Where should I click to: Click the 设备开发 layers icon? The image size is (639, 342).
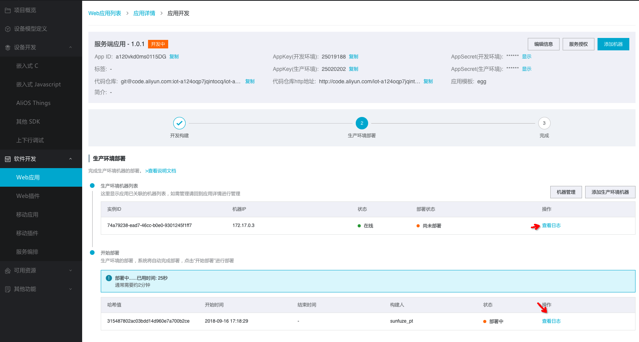[8, 48]
